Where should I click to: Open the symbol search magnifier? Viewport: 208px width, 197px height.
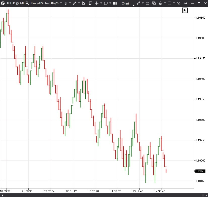[x=27, y=3]
